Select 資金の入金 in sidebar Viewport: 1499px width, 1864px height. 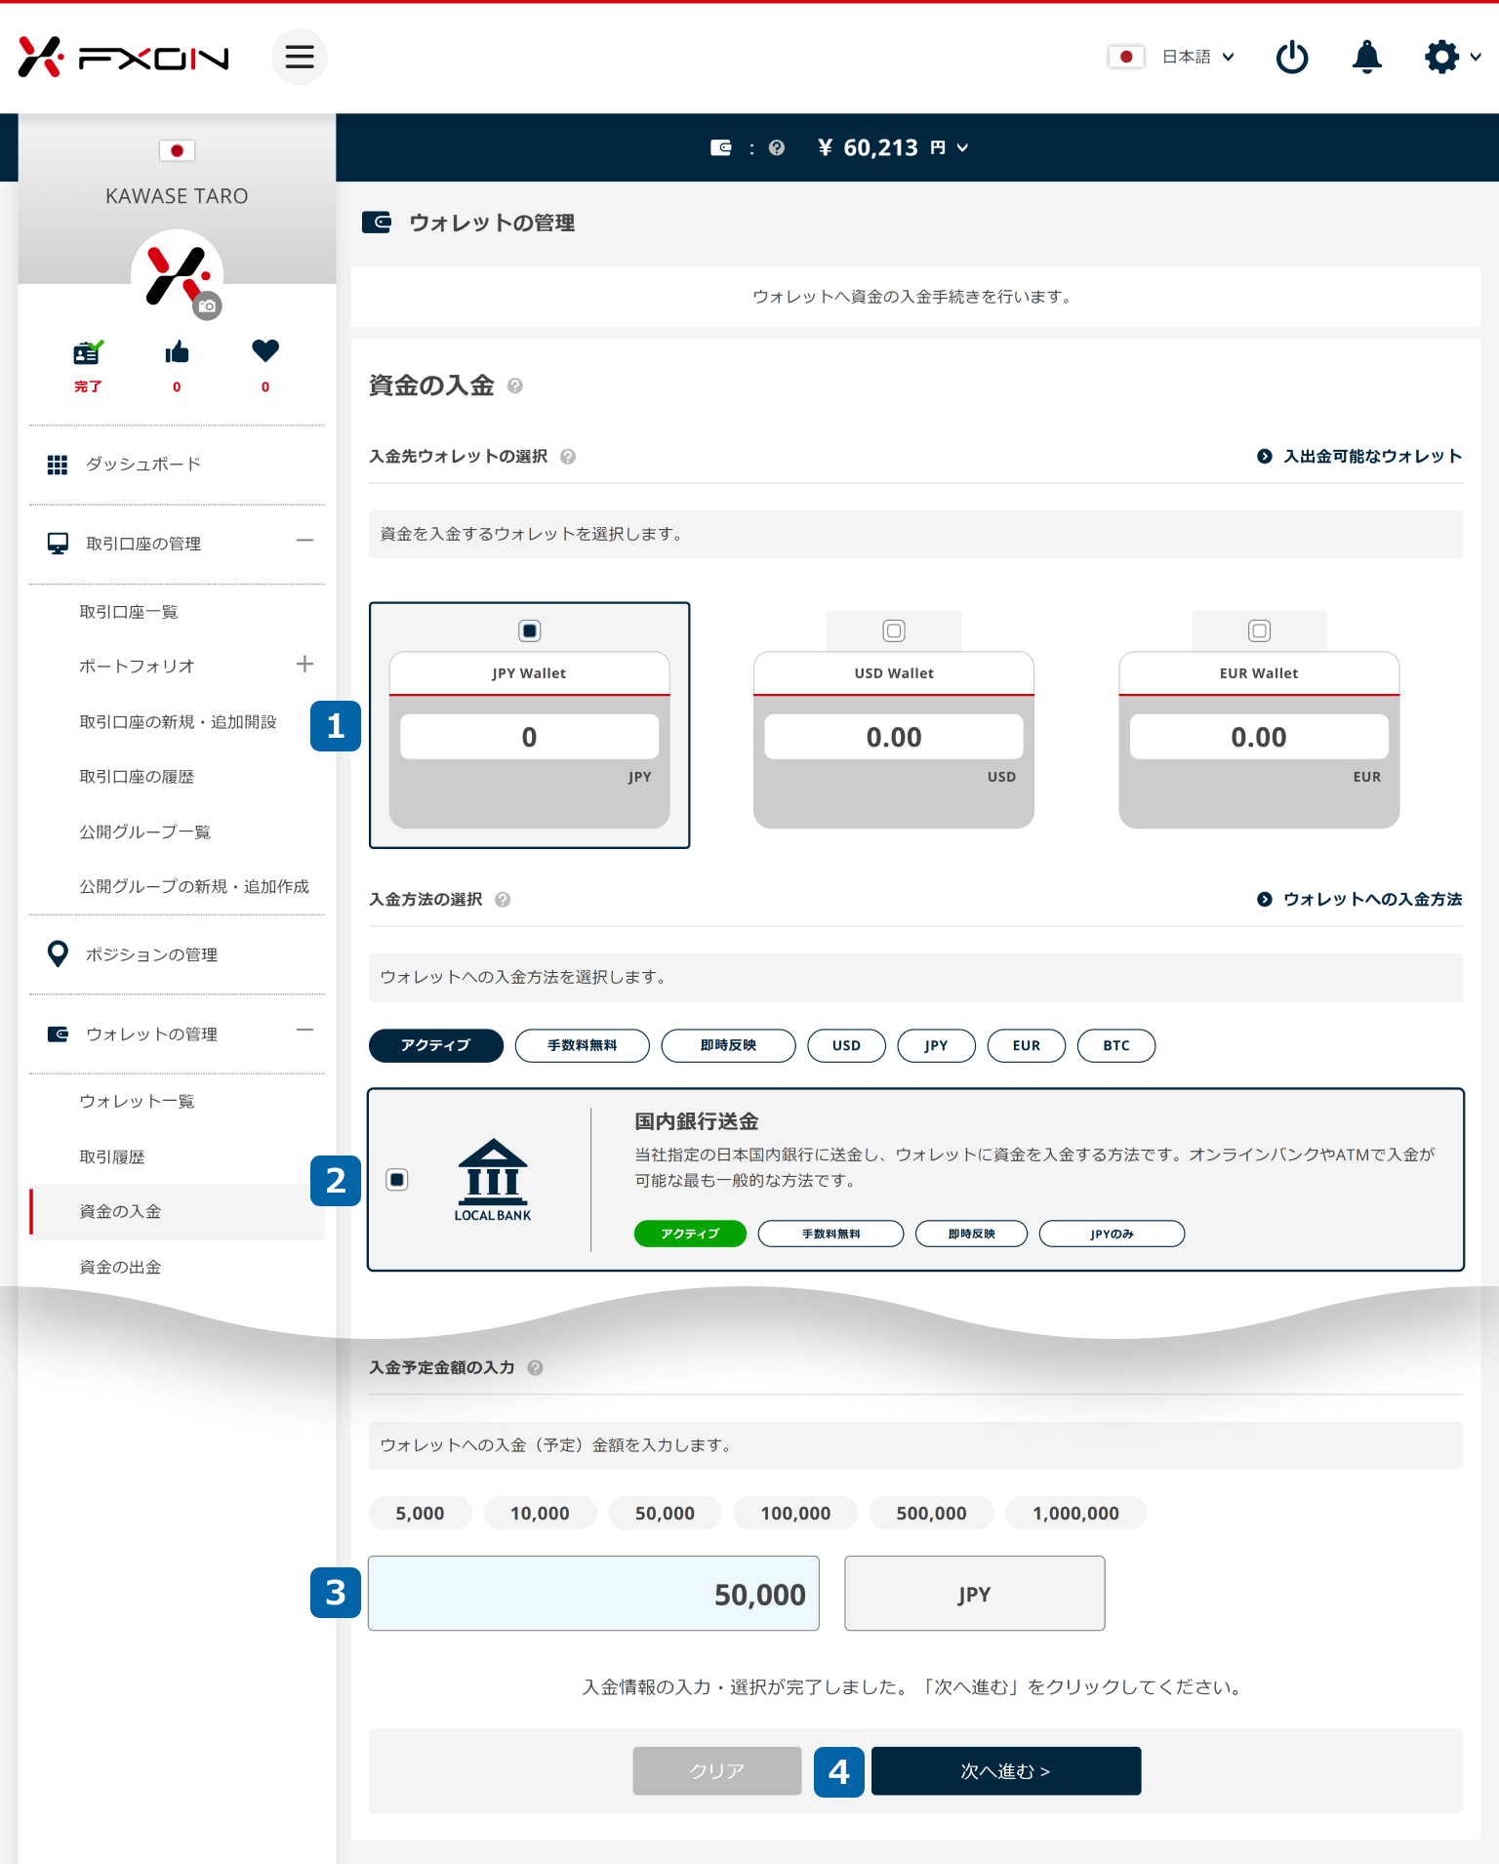pos(177,1212)
